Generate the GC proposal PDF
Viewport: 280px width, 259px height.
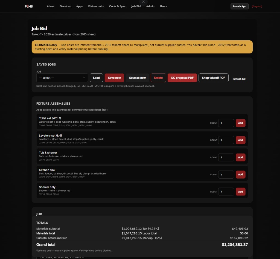click(x=182, y=78)
